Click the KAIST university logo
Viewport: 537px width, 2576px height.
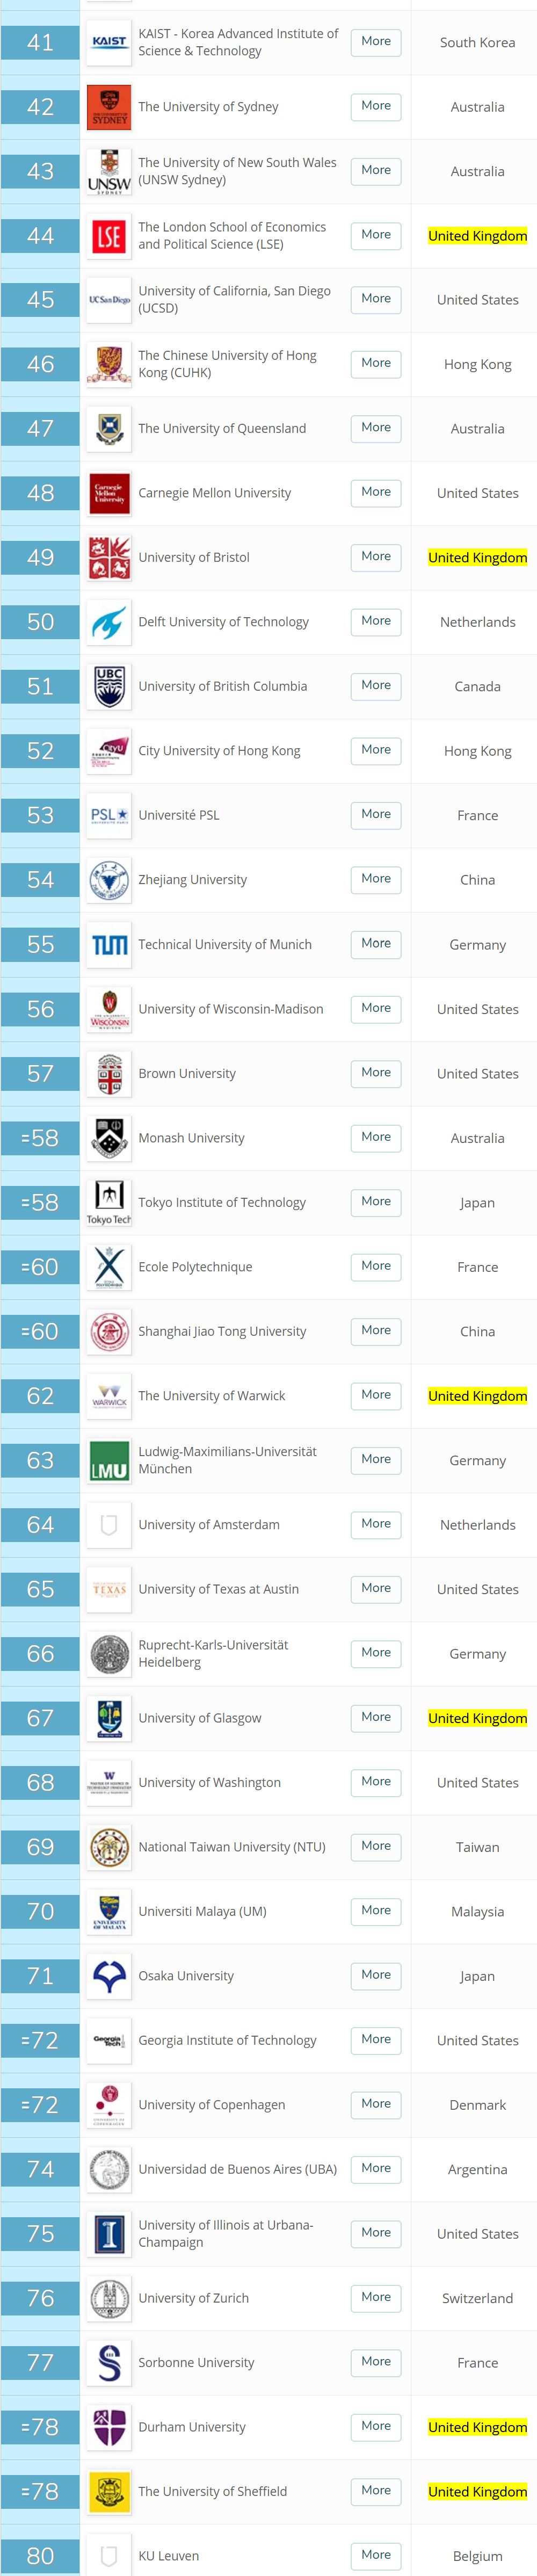pos(109,42)
